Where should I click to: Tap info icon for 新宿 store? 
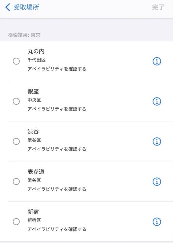pos(157,222)
